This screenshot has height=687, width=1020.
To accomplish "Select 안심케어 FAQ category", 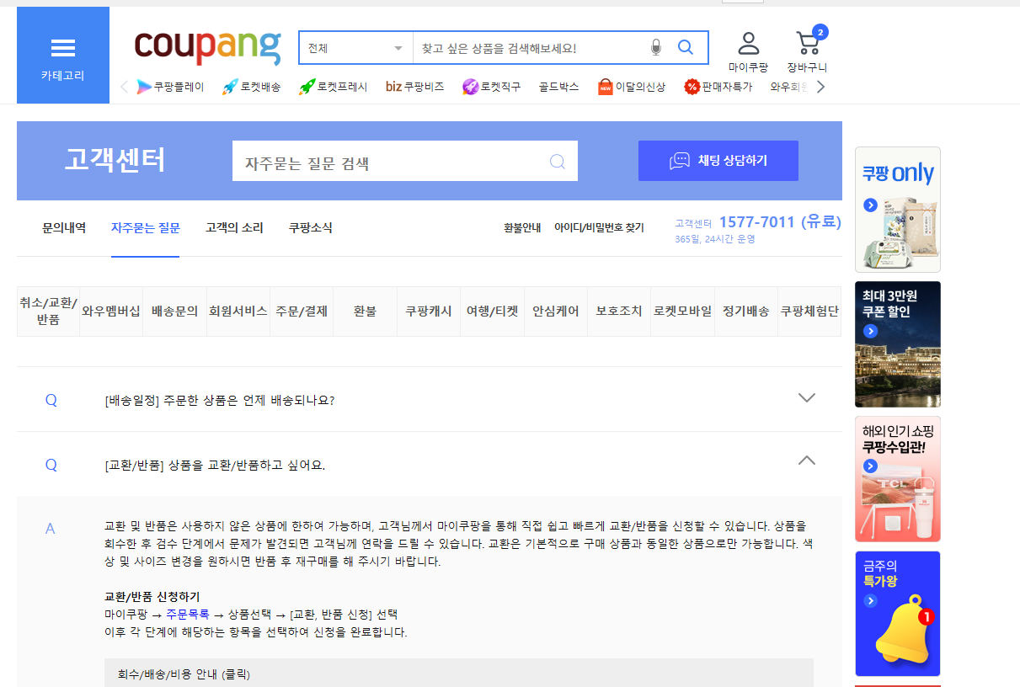I will pyautogui.click(x=556, y=312).
